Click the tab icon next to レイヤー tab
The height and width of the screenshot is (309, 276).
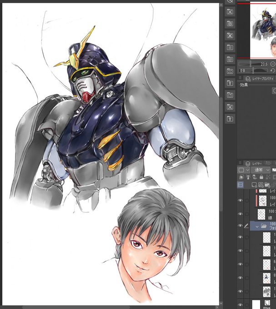point(268,163)
